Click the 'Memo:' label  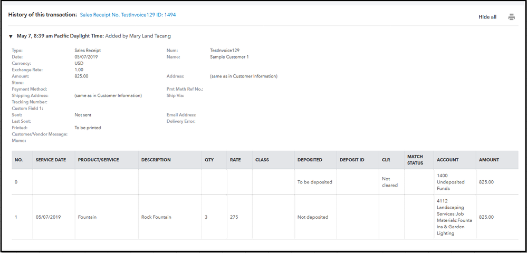[x=19, y=141]
